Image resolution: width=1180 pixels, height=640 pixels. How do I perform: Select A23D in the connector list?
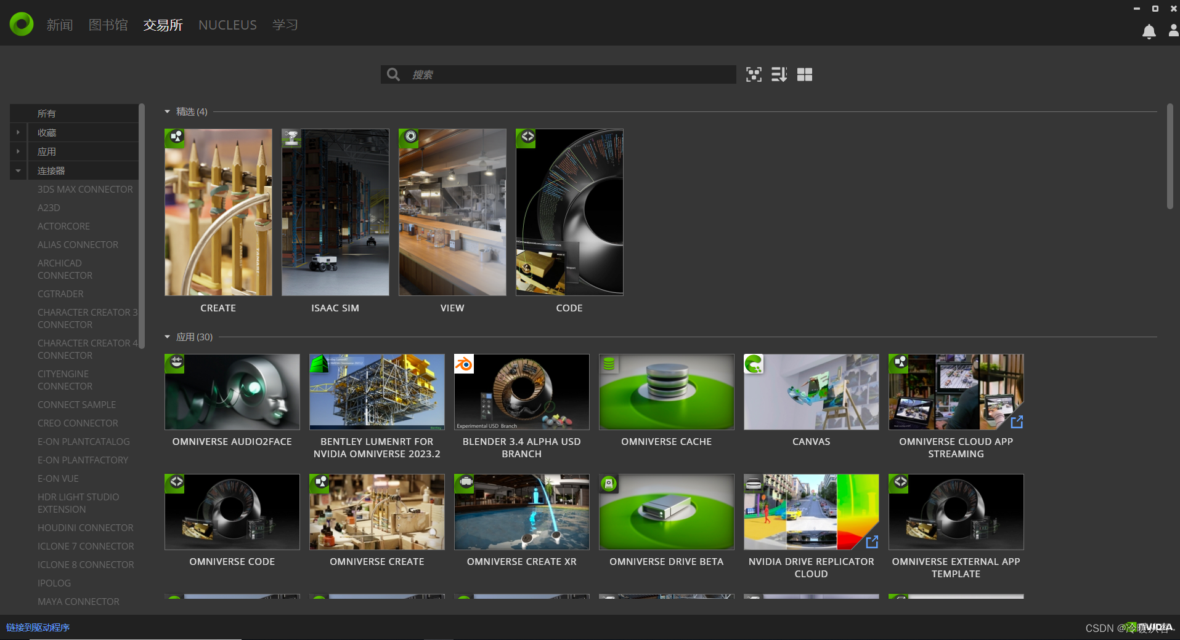49,207
